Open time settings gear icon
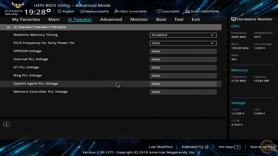Viewport: 278px width, 156px height. (49, 11)
